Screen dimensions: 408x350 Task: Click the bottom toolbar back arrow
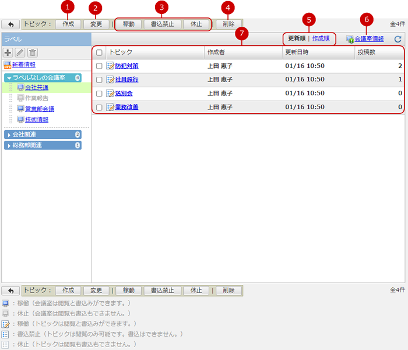coord(10,290)
